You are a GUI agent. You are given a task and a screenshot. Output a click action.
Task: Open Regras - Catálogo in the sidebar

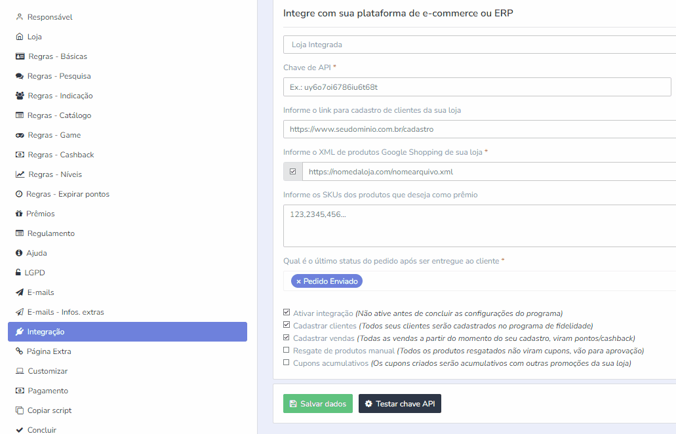[127, 115]
